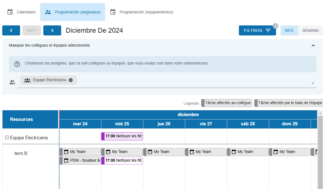Collapse the Équipe Électriciens resource row

pos(7,138)
